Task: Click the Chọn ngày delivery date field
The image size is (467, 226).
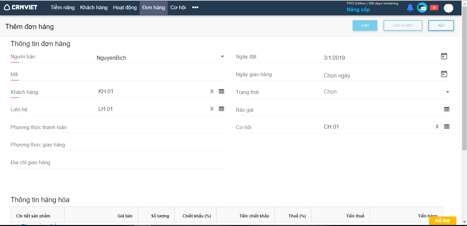Action: pos(337,75)
